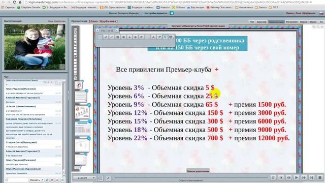Viewport: 325px width, 183px height.
Task: Open the Ваш аккаунт bookmark
Action: [x=196, y=7]
